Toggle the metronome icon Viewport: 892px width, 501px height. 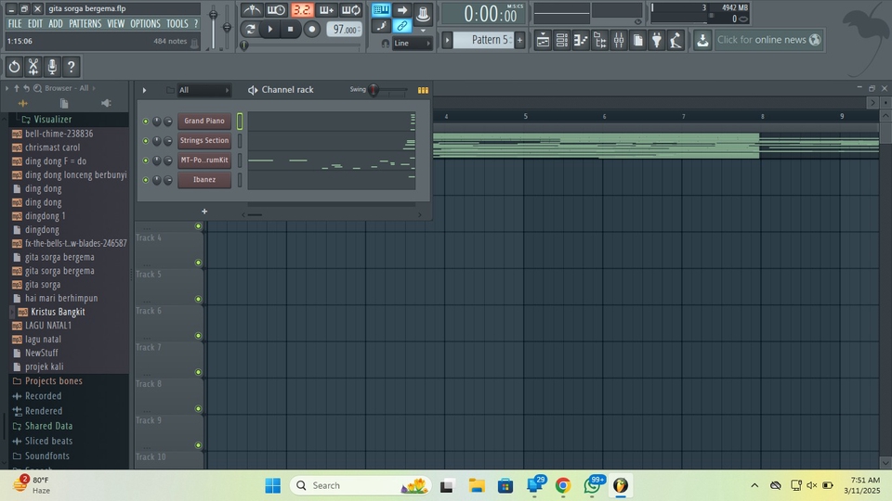pos(252,10)
